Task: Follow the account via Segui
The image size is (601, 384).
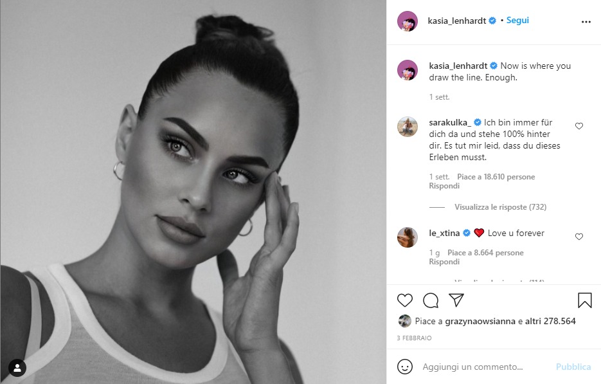Action: point(517,21)
